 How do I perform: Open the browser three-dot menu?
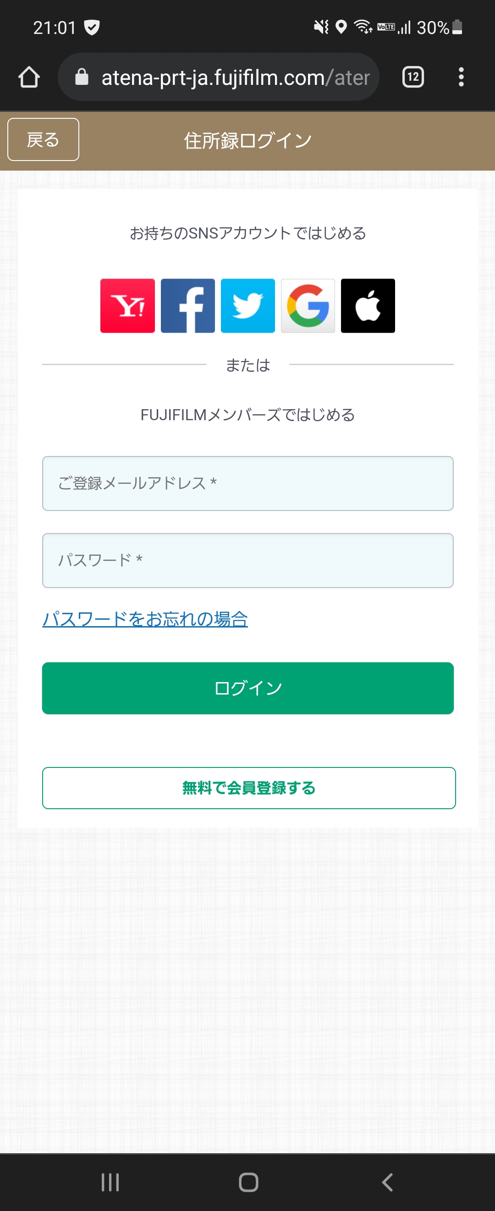(x=461, y=77)
